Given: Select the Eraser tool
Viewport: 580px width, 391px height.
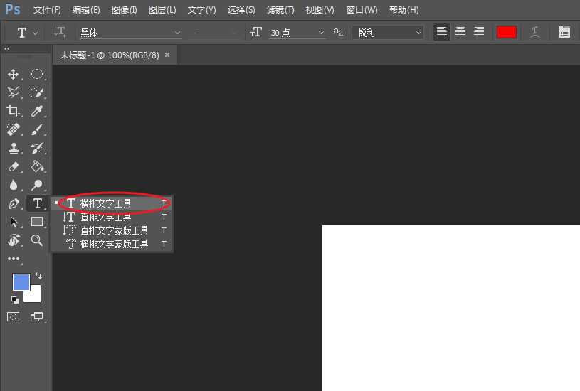Looking at the screenshot, I should [x=13, y=167].
